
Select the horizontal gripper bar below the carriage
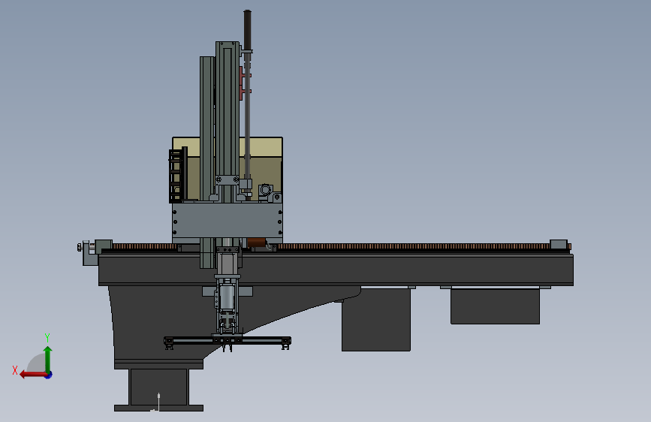tap(227, 341)
